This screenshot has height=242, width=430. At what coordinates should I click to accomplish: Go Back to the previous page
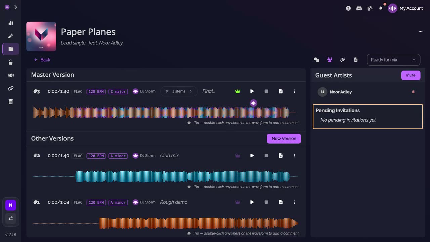42,60
